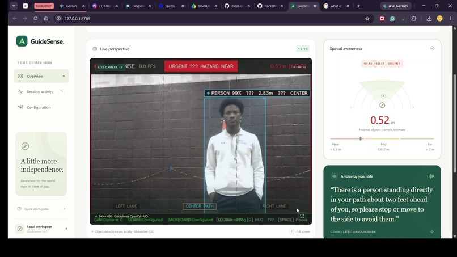The height and width of the screenshot is (257, 457).
Task: Open the browser downloads icon
Action: [x=429, y=18]
